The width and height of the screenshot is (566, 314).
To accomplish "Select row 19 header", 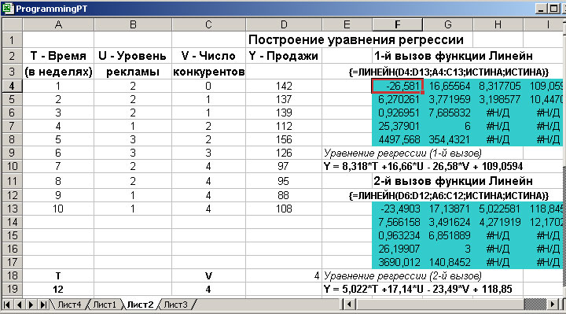I will pos(12,289).
